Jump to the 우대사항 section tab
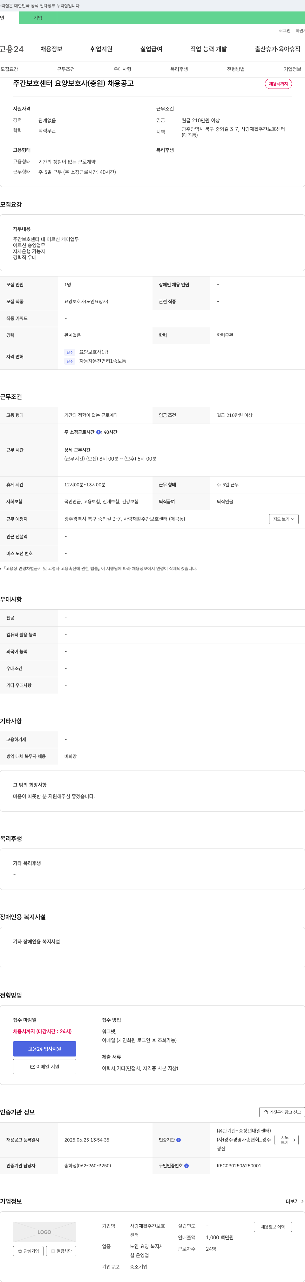This screenshot has height=1282, width=305. tap(122, 69)
